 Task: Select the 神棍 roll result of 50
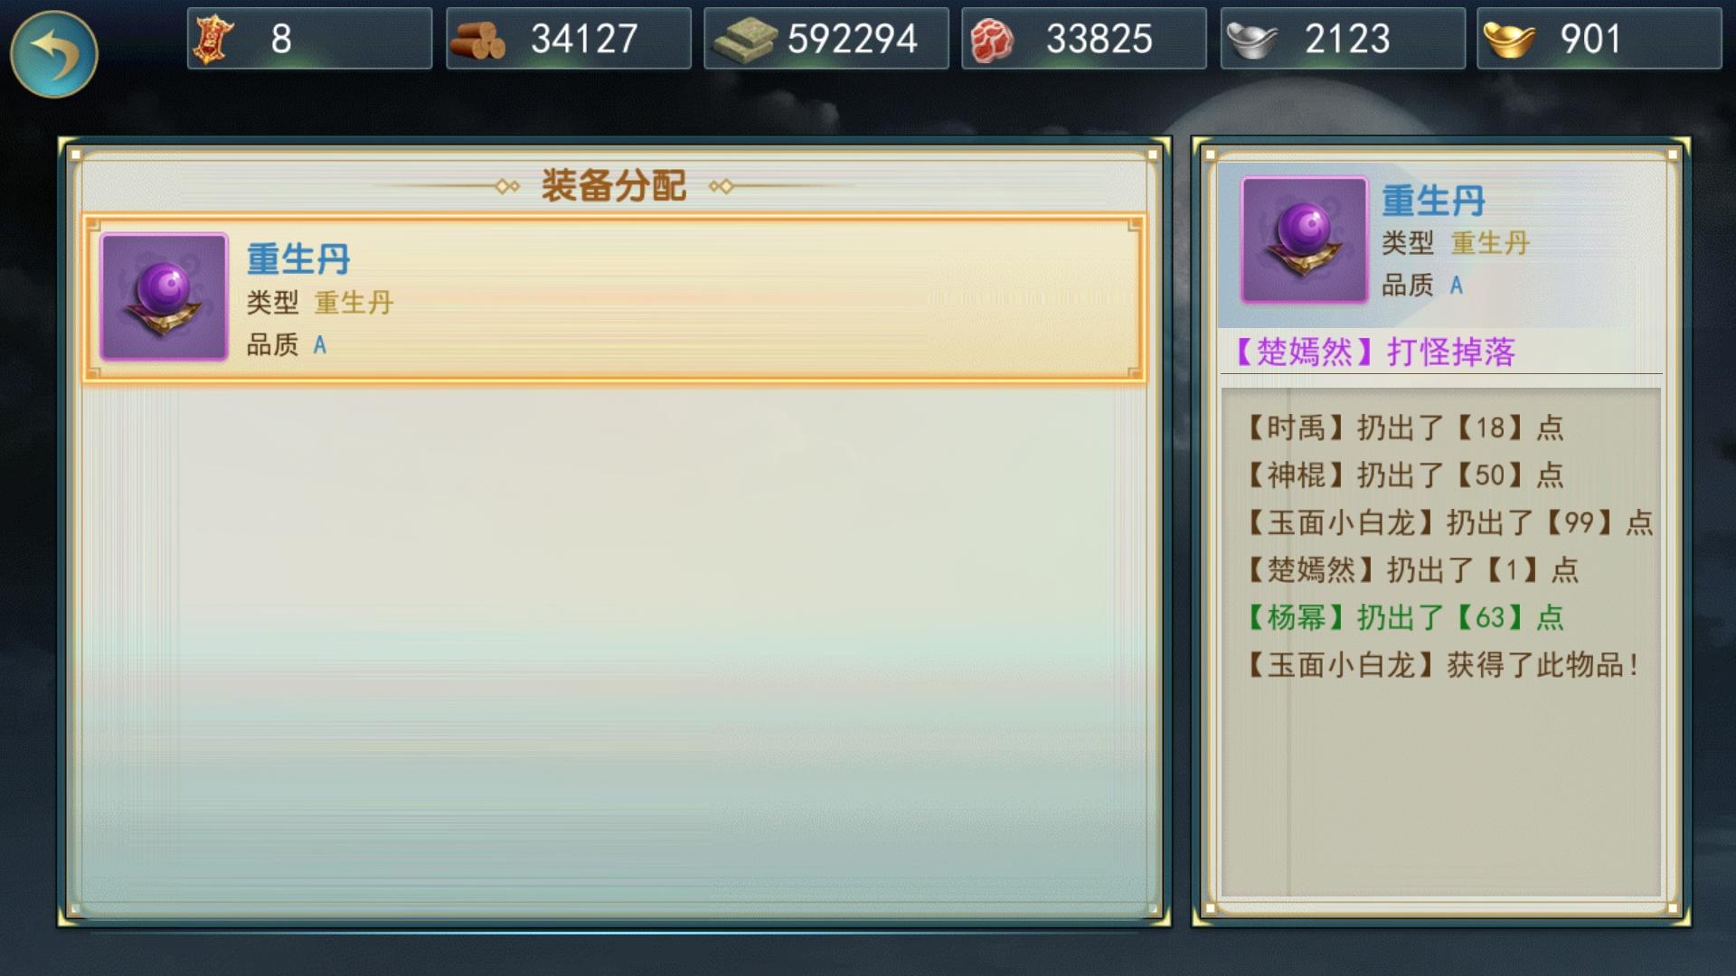coord(1404,474)
